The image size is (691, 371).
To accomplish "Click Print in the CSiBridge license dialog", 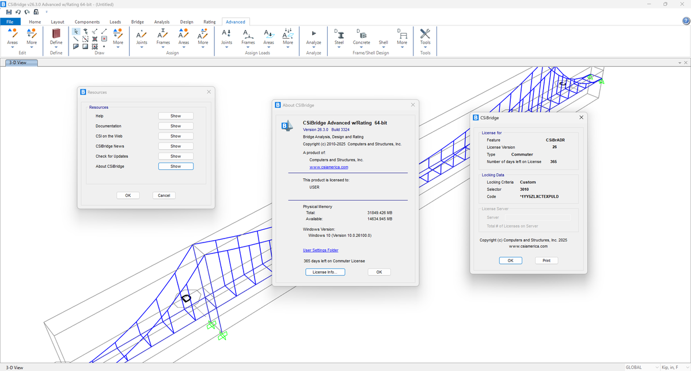I will (x=546, y=260).
